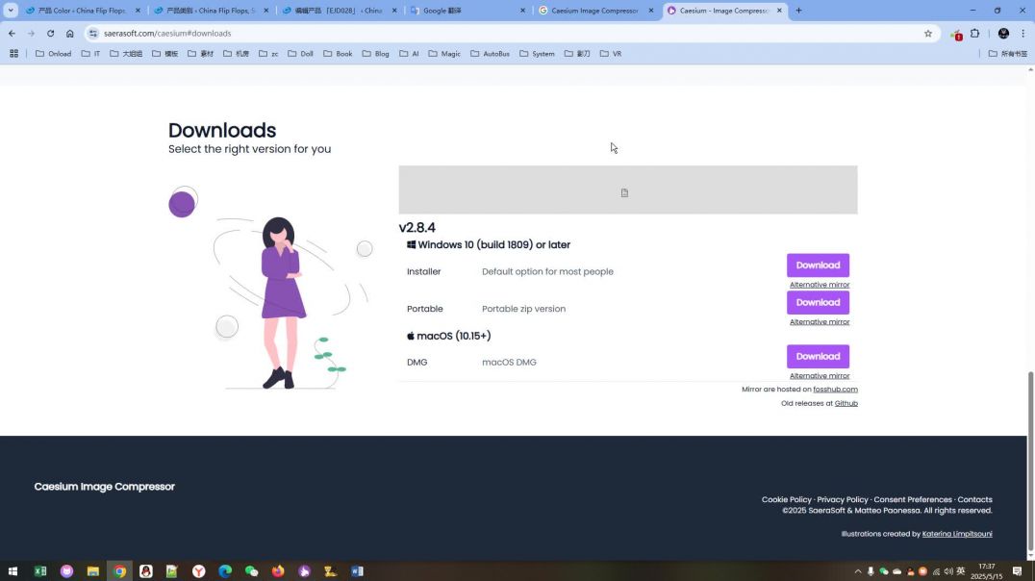
Task: View site information icon in address bar
Action: coord(93,33)
